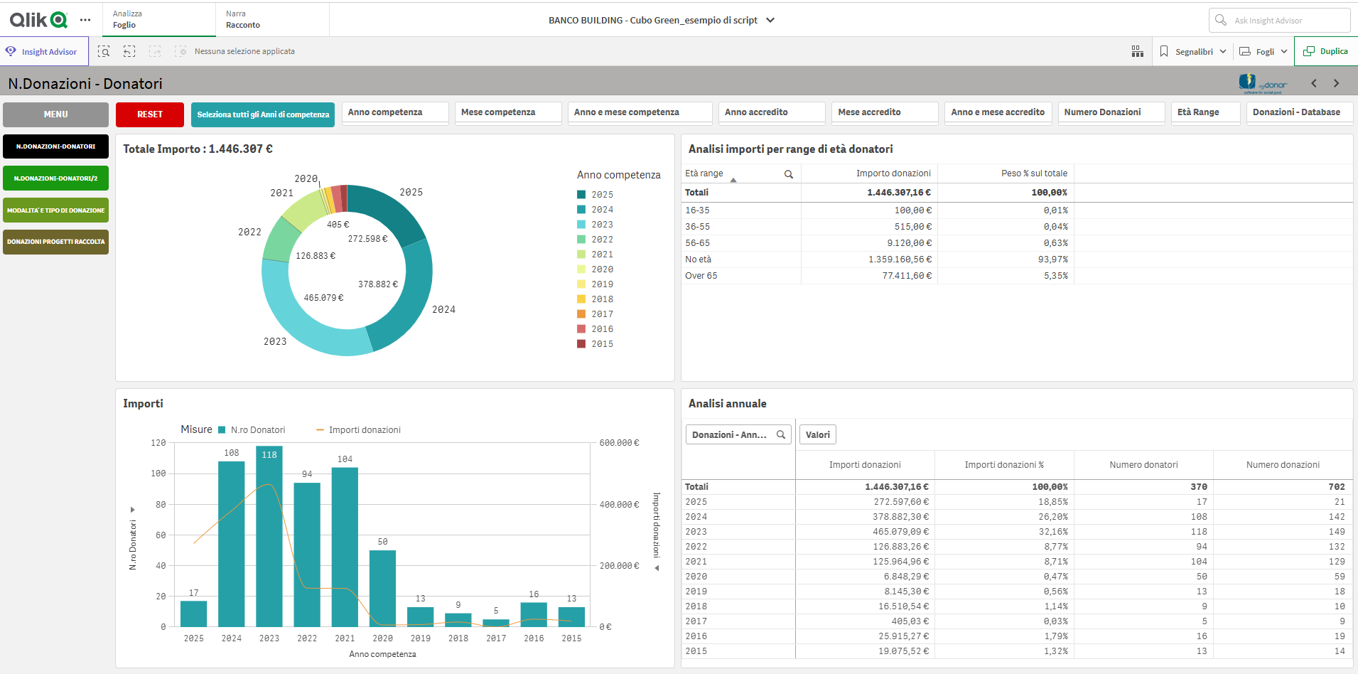Open the selections tool grid icon

1137,51
